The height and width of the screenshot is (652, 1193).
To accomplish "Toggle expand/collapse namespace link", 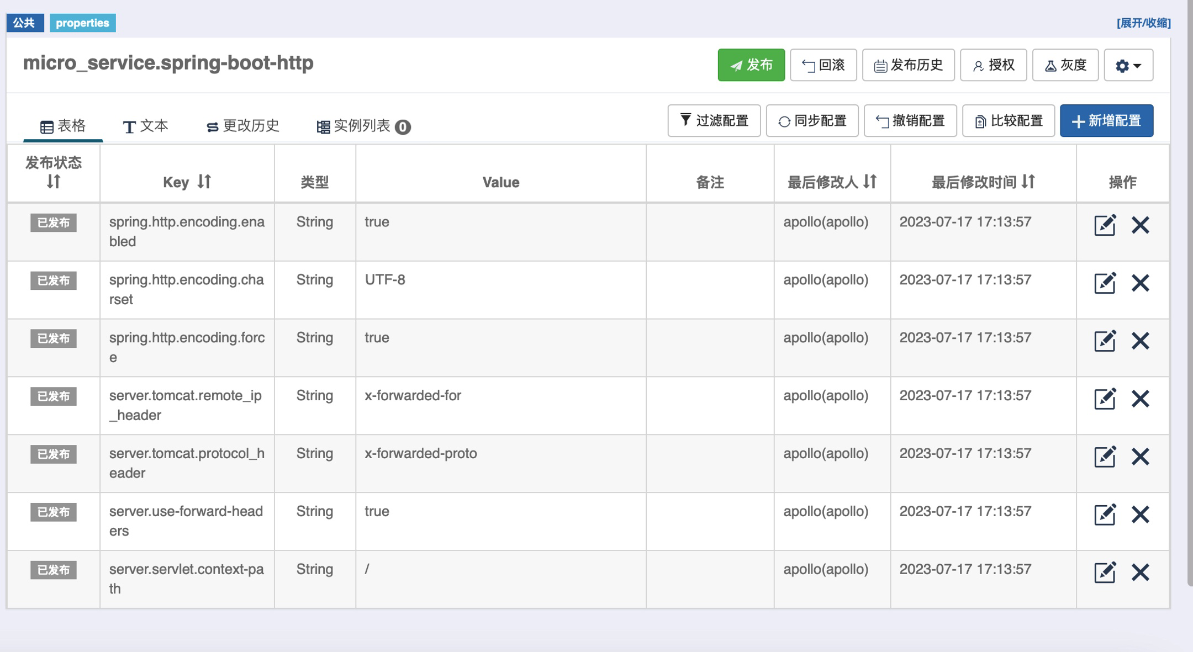I will pos(1143,23).
